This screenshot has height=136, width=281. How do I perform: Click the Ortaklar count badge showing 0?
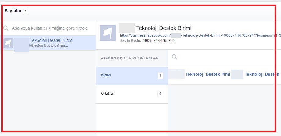pos(160,94)
